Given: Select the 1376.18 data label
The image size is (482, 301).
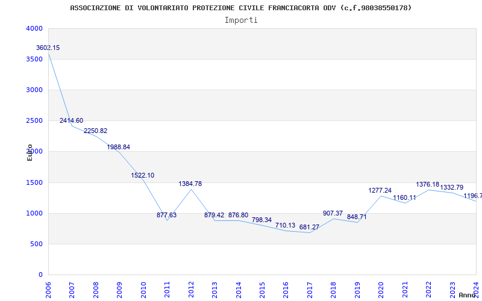Looking at the screenshot, I should (x=428, y=184).
